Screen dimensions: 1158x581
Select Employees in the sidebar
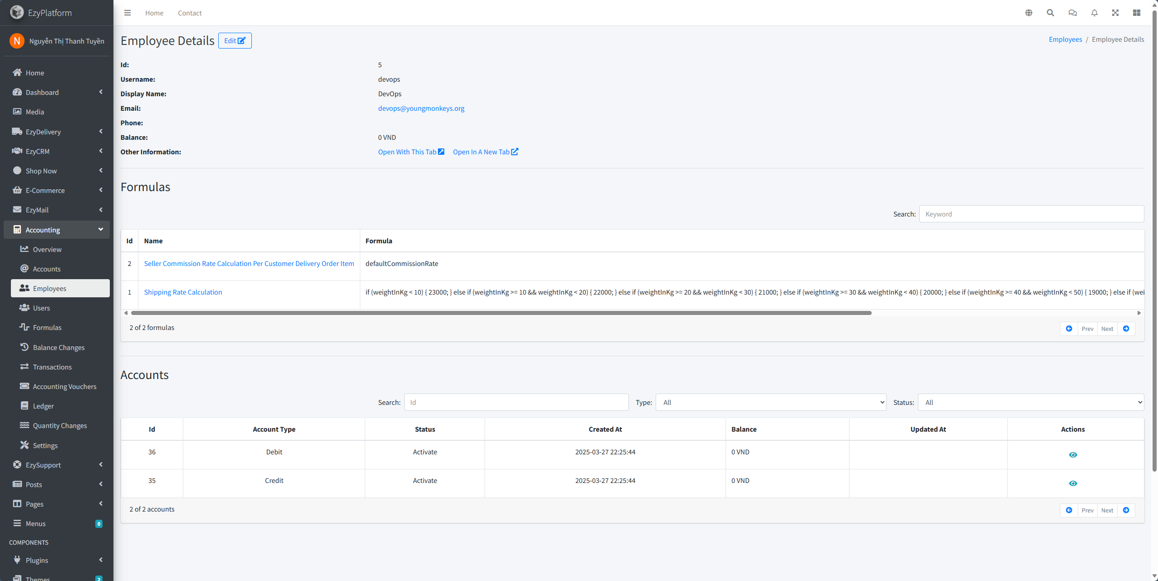tap(60, 288)
